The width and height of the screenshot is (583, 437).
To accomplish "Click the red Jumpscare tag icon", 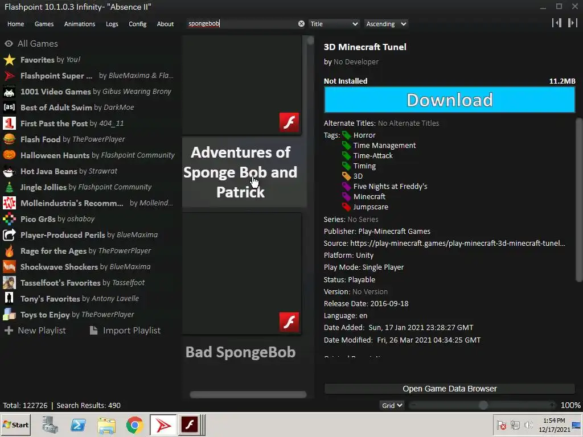I will point(346,207).
